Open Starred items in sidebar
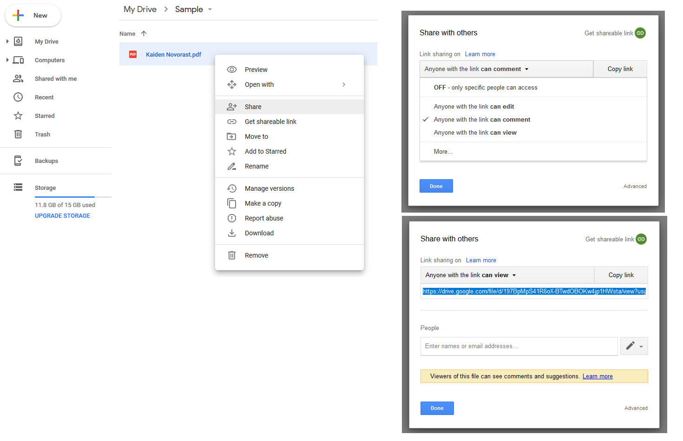Viewport: 683px width, 441px height. (x=45, y=116)
